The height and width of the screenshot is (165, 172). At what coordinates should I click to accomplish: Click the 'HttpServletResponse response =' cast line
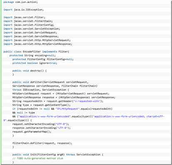(64, 97)
